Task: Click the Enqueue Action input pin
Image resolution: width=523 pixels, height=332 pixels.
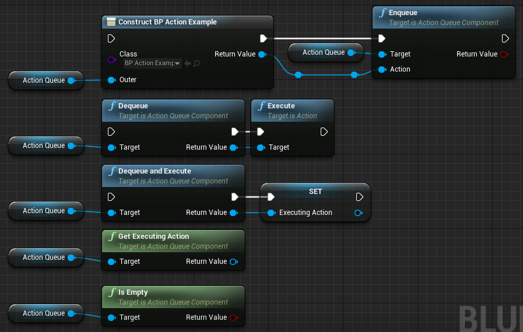Action: [x=382, y=69]
